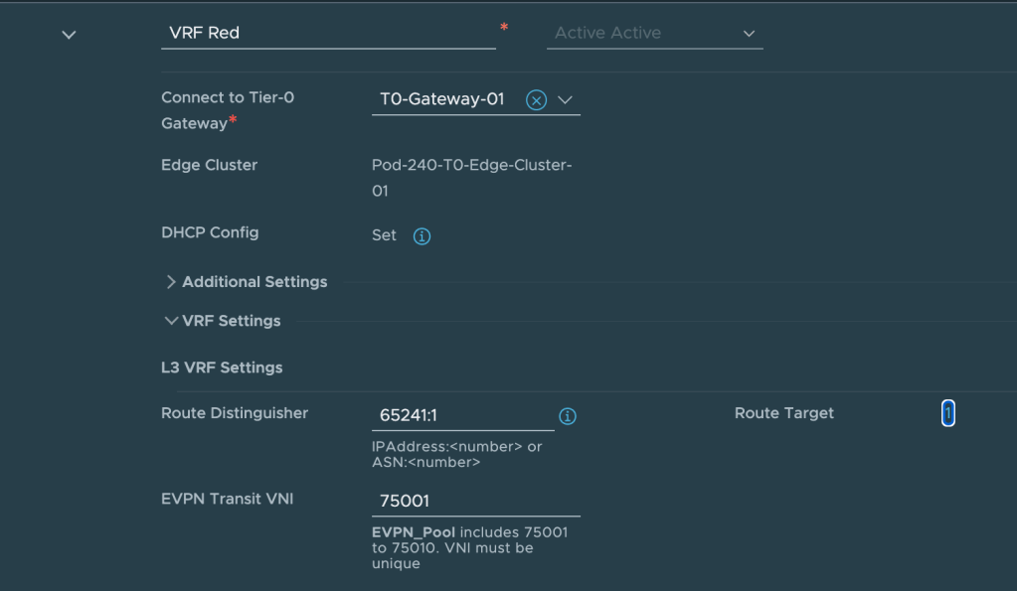Image resolution: width=1017 pixels, height=591 pixels.
Task: Click the Pod-240-T0-Edge-Cluster-01 value
Action: (x=471, y=177)
